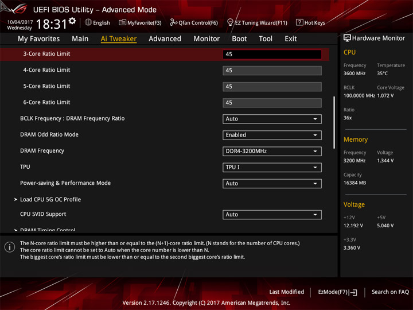Click the Hardware Monitor screen icon
This screenshot has width=413, height=310.
(347, 38)
